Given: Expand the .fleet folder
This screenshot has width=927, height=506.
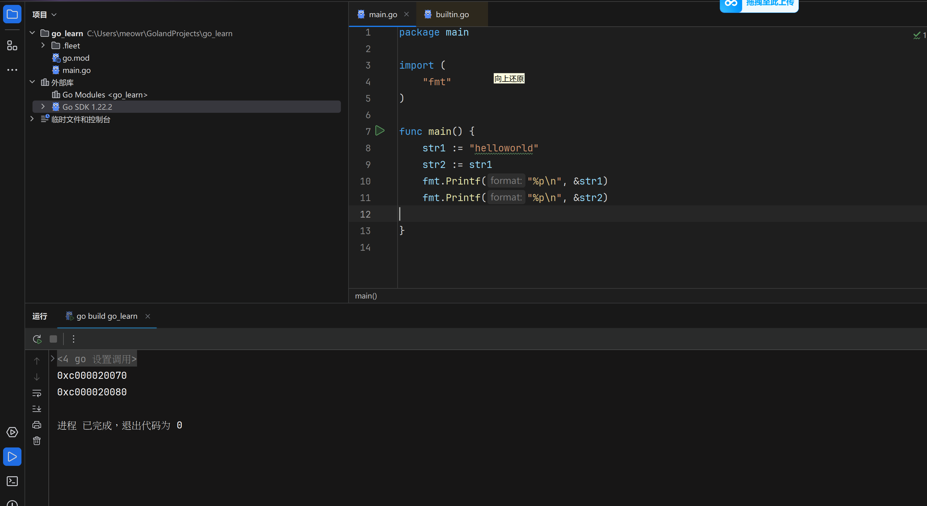Looking at the screenshot, I should [x=43, y=45].
